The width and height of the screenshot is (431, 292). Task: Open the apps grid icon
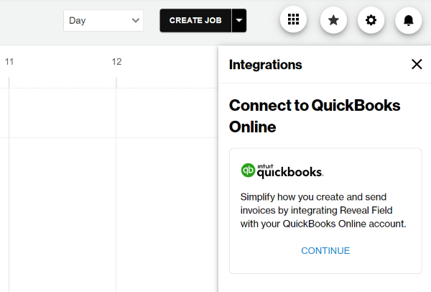point(293,20)
